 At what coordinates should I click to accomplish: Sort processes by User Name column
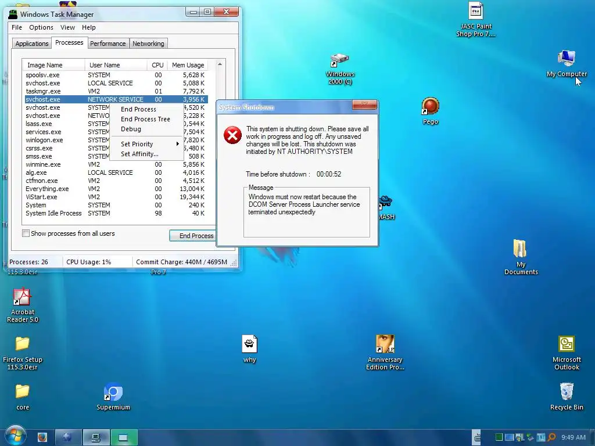coord(116,65)
